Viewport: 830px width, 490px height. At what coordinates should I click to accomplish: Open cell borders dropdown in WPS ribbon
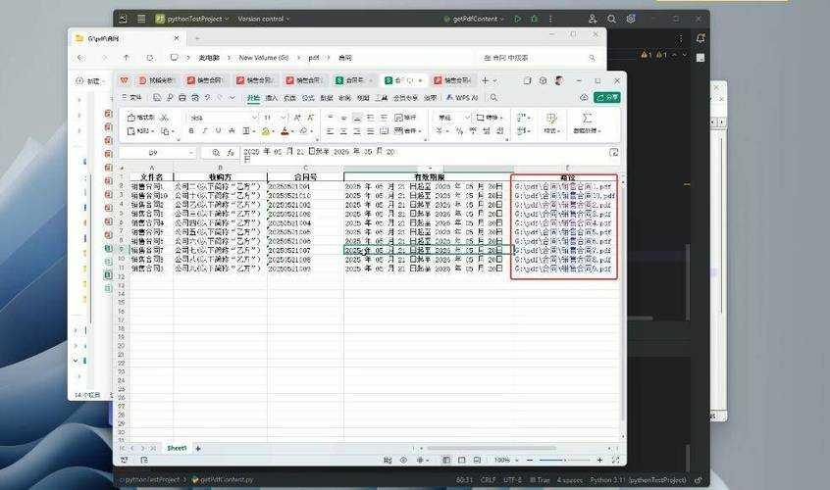(248, 130)
